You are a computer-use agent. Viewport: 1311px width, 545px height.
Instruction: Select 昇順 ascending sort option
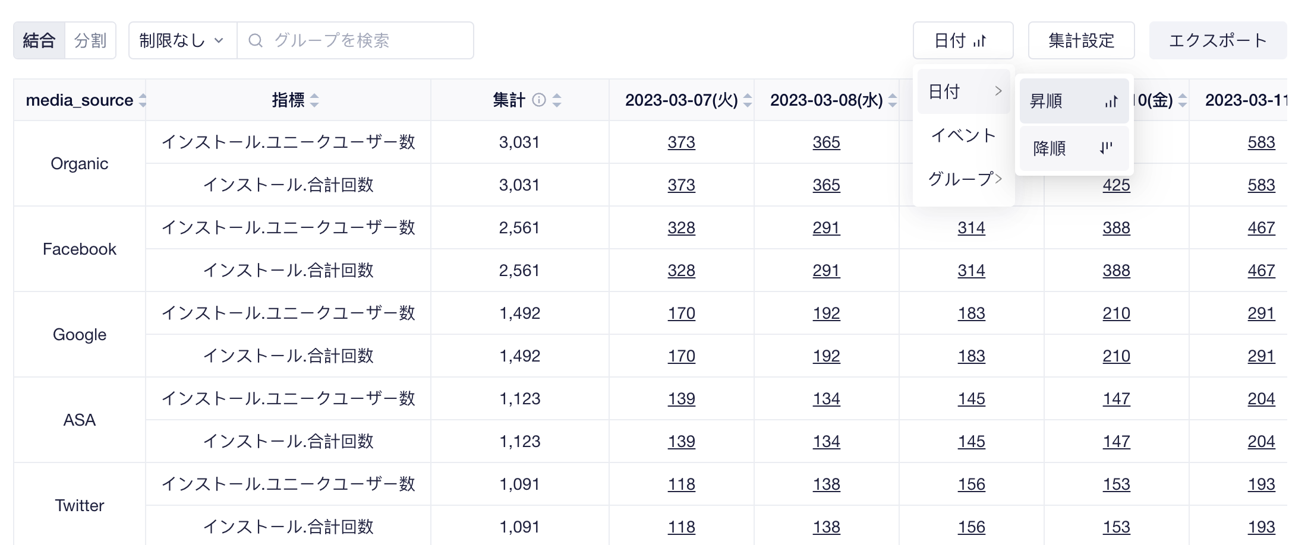[x=1074, y=101]
